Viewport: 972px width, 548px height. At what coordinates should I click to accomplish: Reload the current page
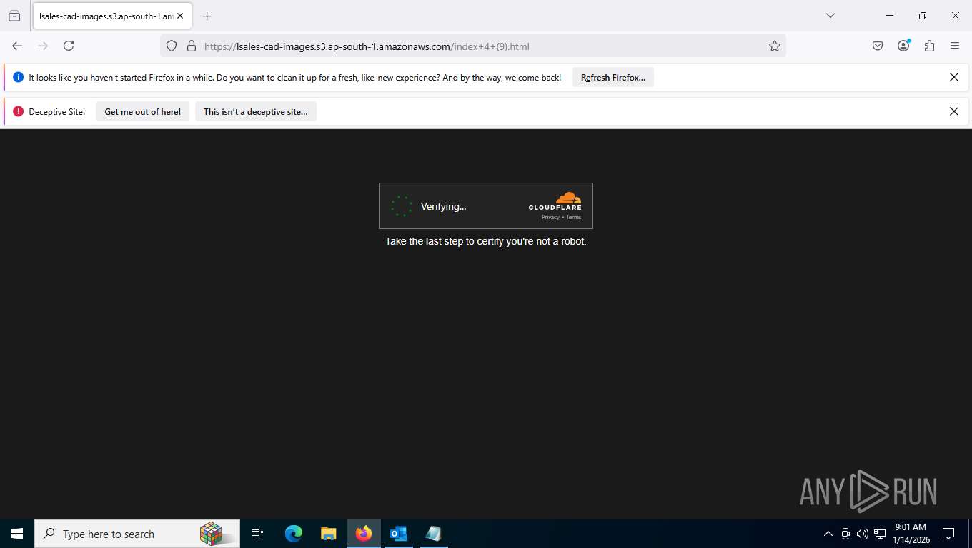(x=69, y=46)
